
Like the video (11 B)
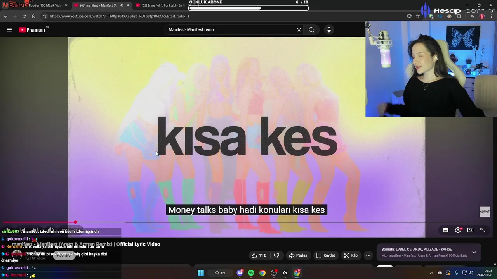coord(259,255)
